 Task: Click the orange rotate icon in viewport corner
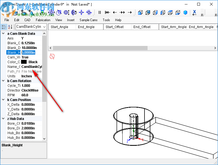52,56
